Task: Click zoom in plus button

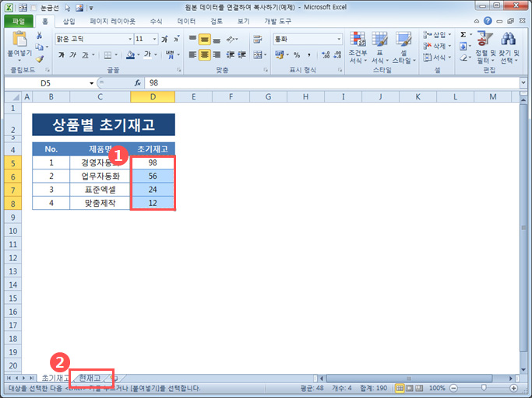Action: click(x=513, y=388)
